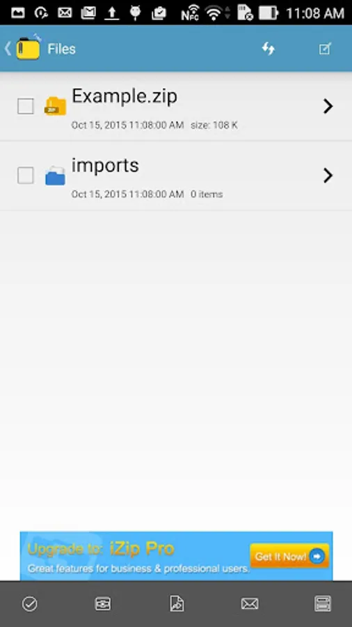Open Example.zip using its right chevron
352x627 pixels.
[x=328, y=107]
